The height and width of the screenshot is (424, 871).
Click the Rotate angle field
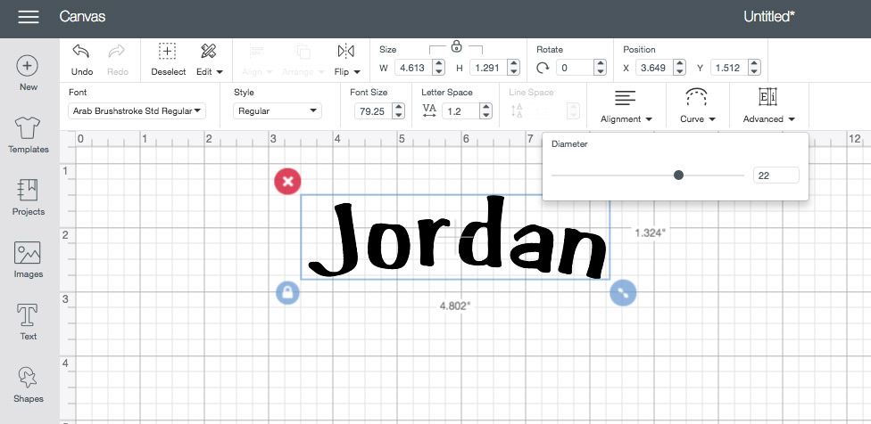(x=574, y=69)
